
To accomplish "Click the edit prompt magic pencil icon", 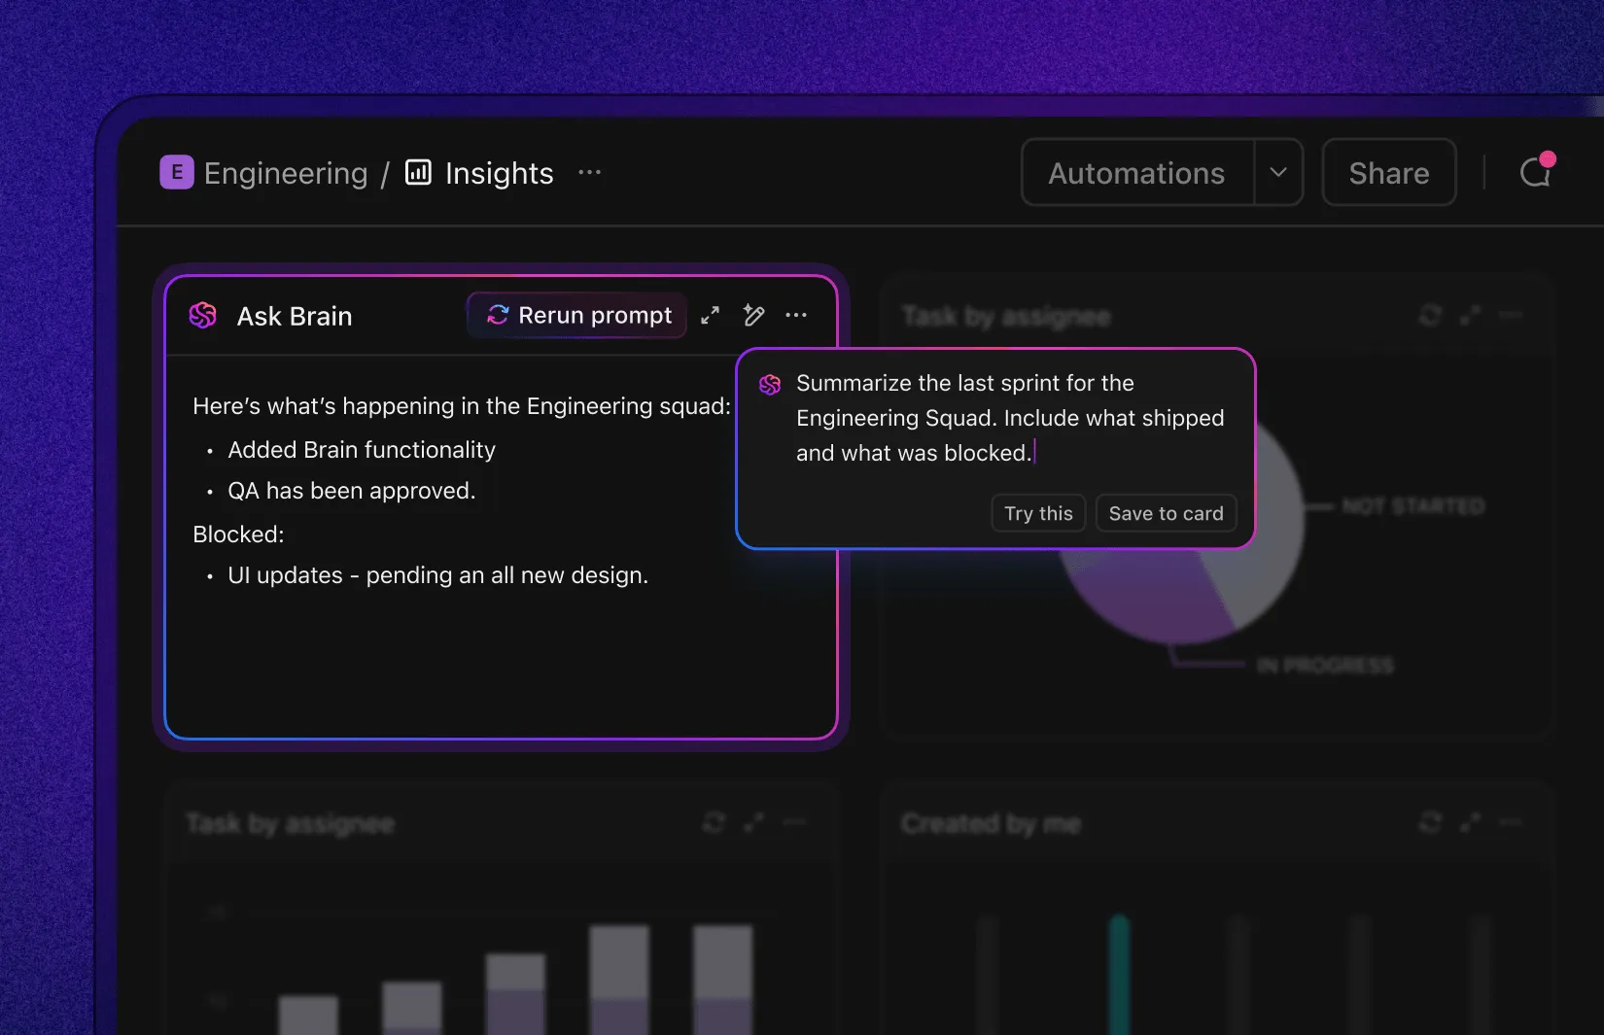I will 753,315.
